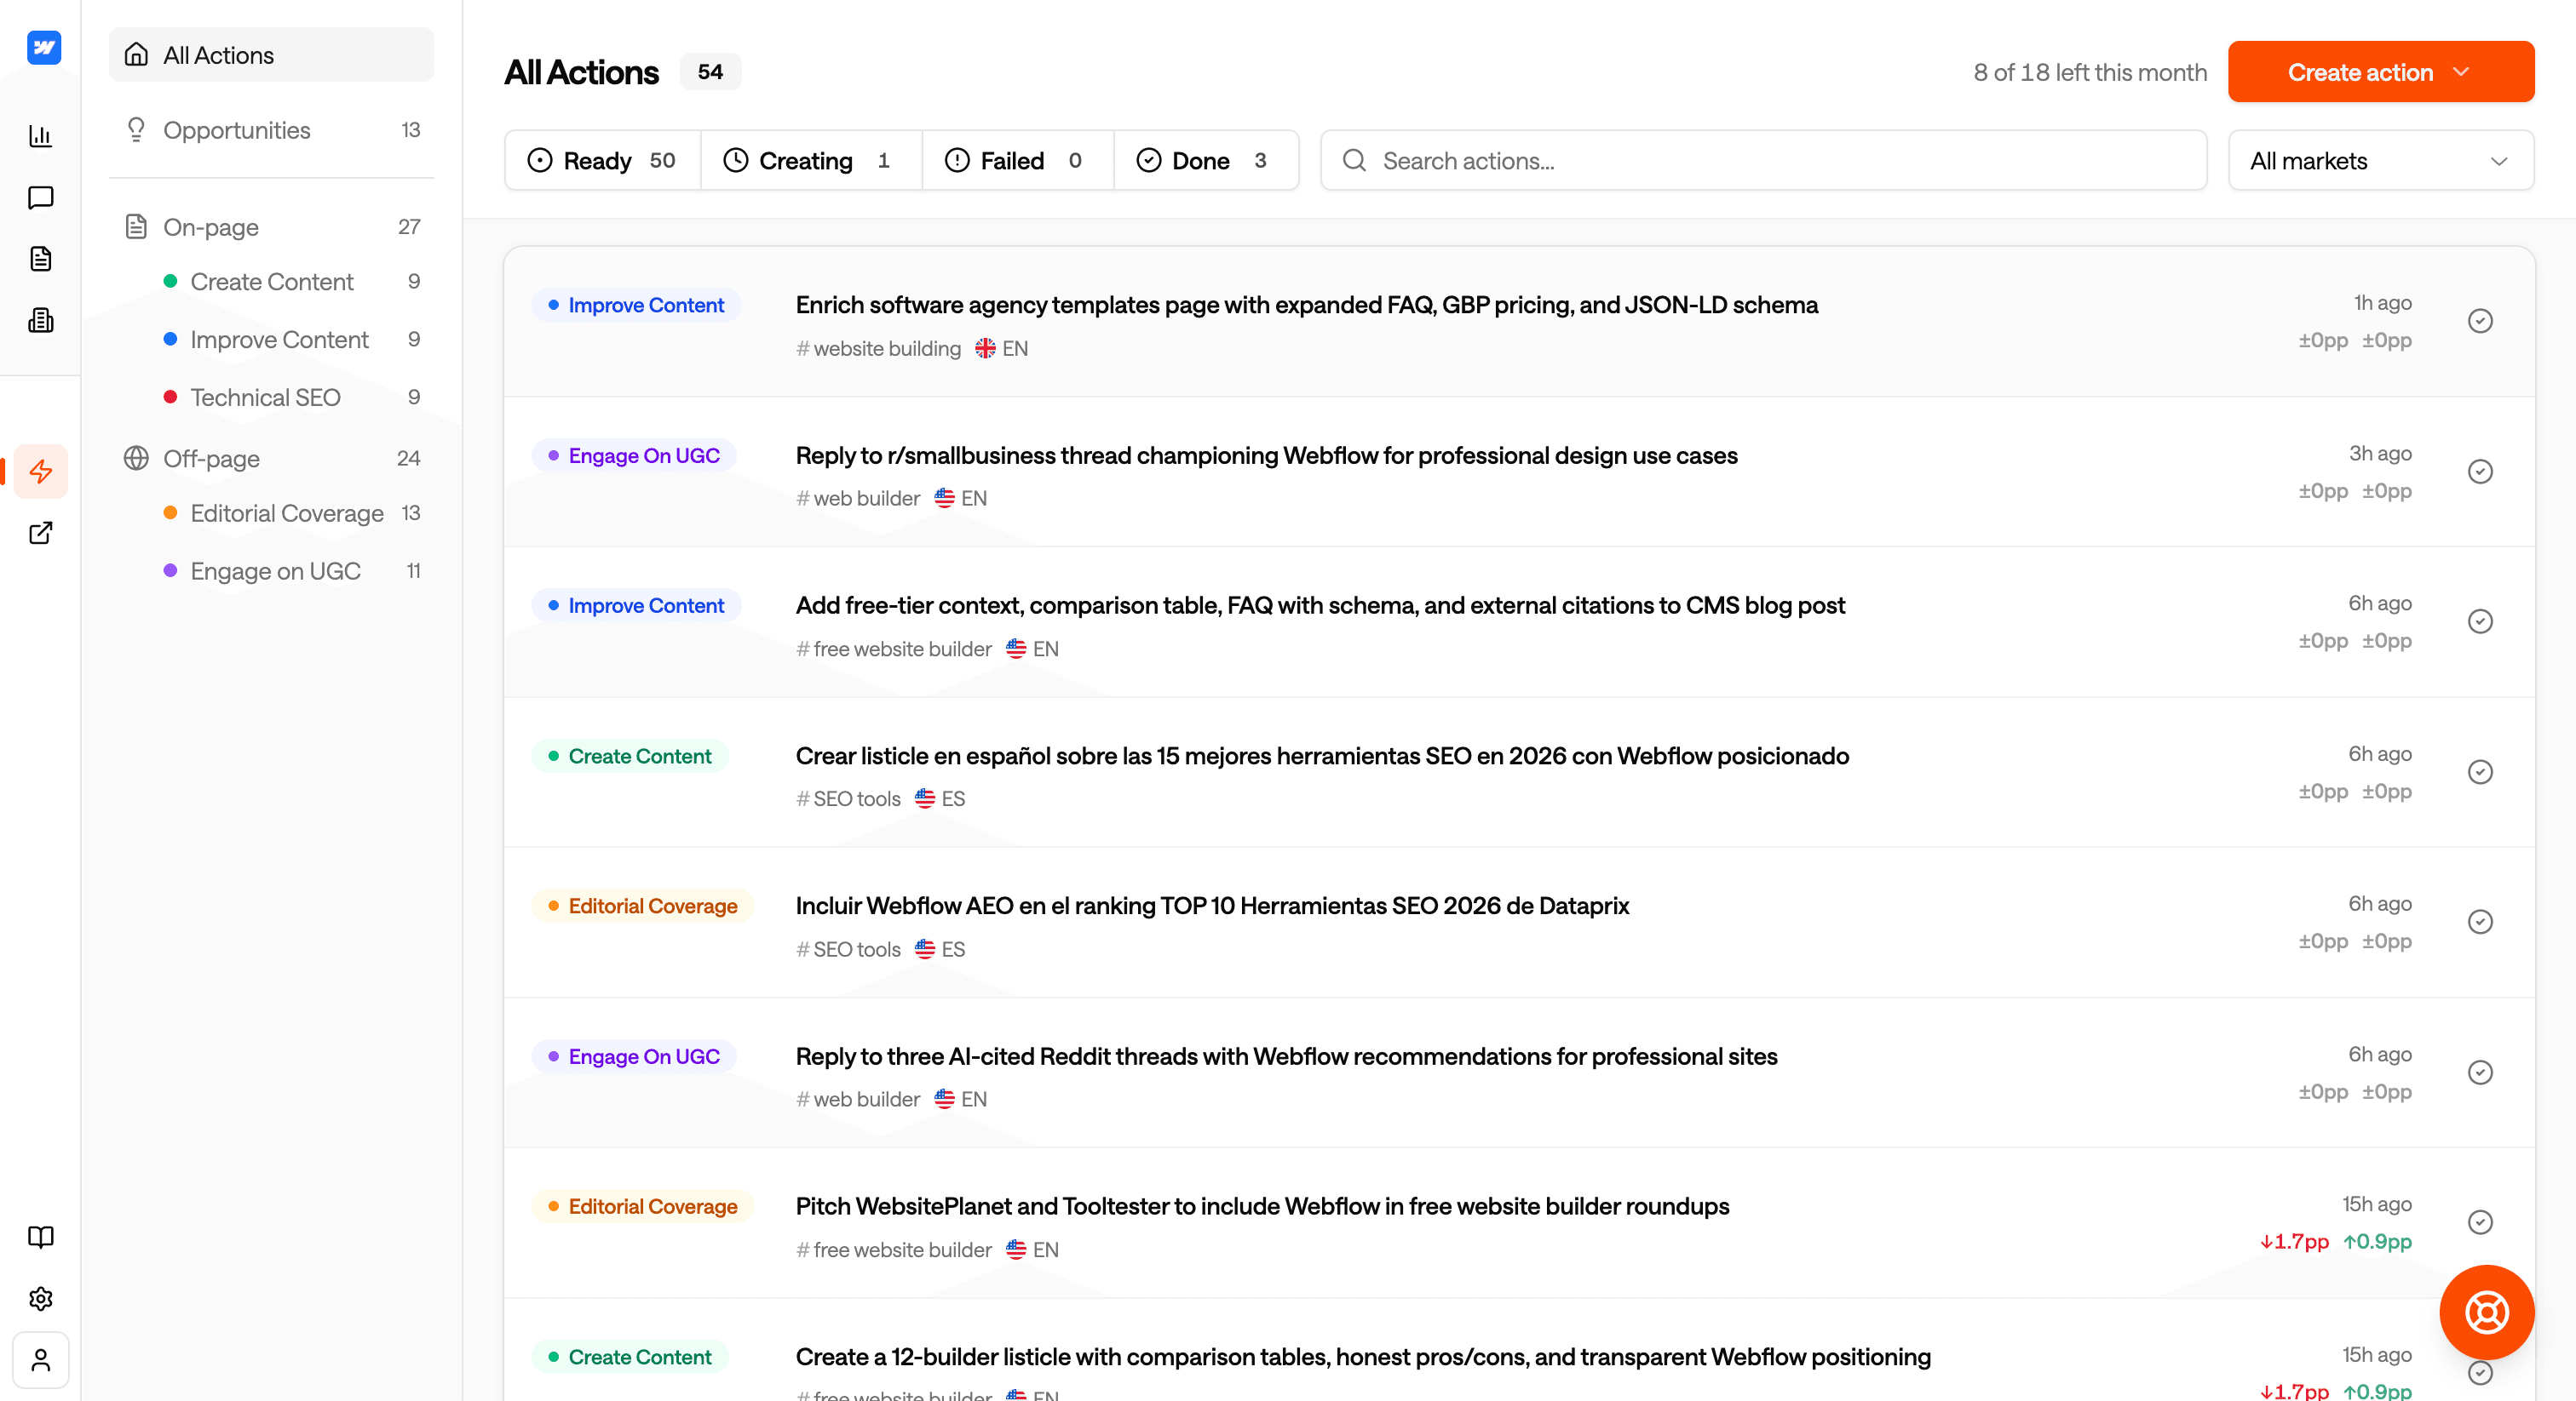Click the Editorial Coverage tag on Pitch WebsitePlanet row
The width and height of the screenshot is (2576, 1401).
point(643,1206)
